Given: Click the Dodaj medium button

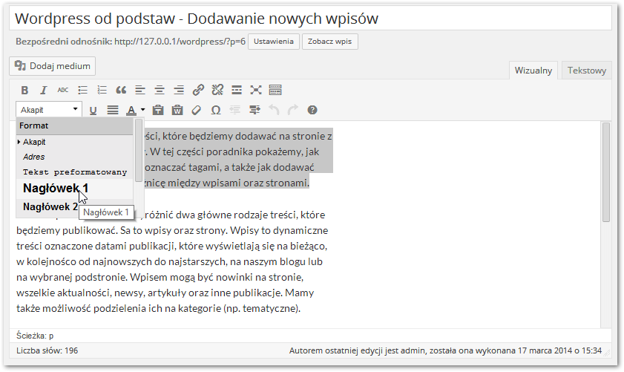Looking at the screenshot, I should (53, 66).
